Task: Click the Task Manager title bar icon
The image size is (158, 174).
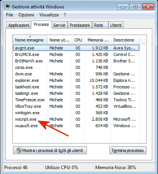Action: pyautogui.click(x=7, y=6)
